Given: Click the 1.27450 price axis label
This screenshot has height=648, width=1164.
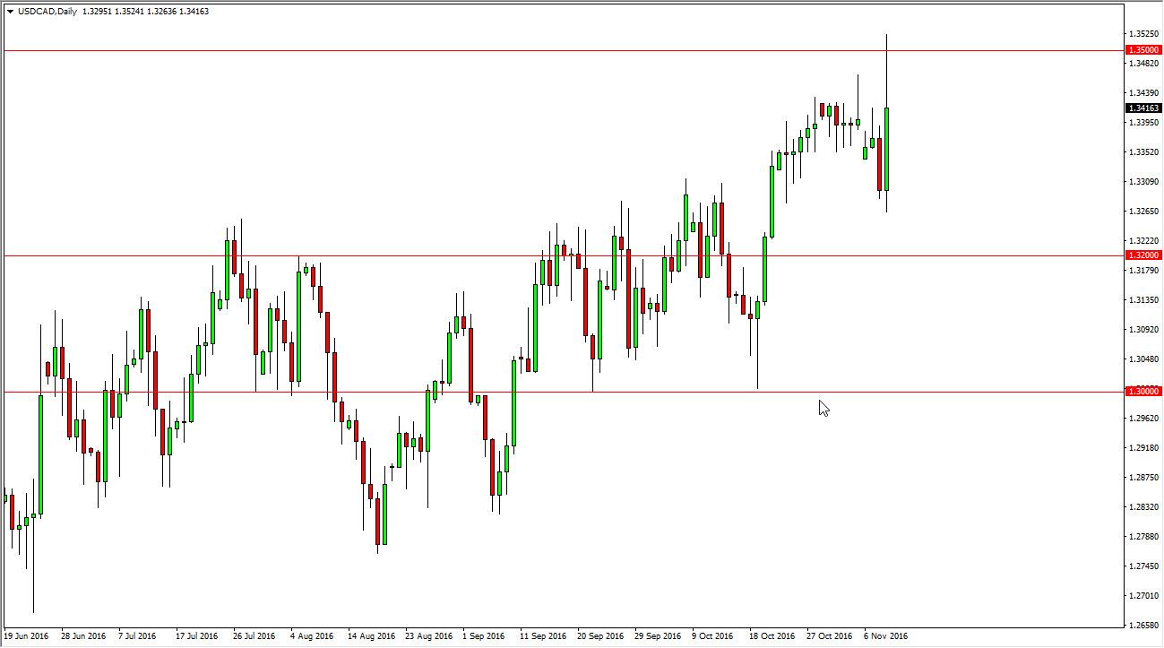Looking at the screenshot, I should 1144,566.
